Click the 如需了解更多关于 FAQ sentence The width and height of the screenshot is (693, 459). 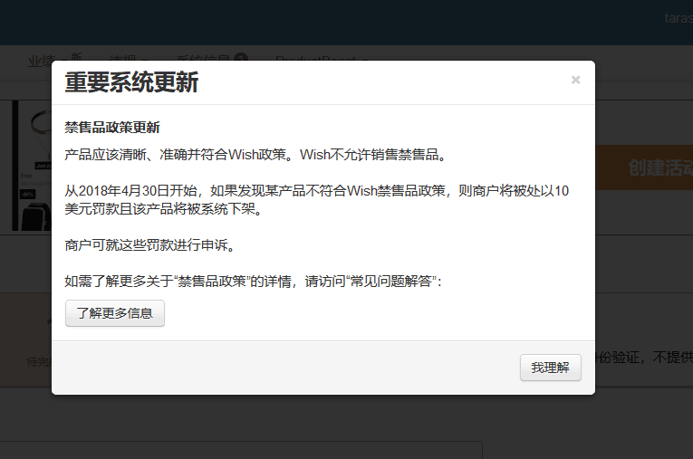click(253, 281)
